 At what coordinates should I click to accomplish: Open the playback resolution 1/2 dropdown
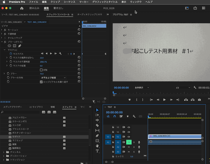click(183, 88)
